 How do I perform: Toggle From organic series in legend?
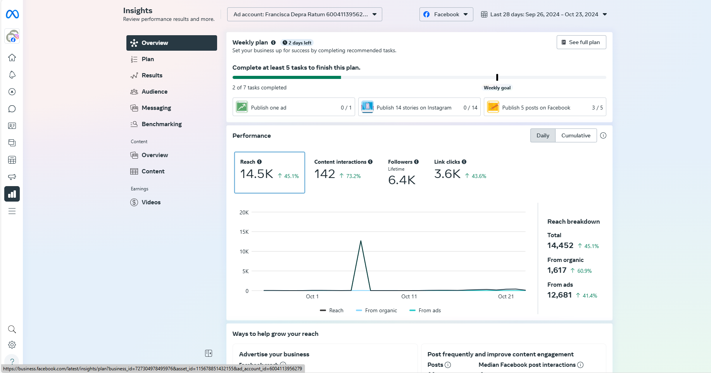click(376, 310)
